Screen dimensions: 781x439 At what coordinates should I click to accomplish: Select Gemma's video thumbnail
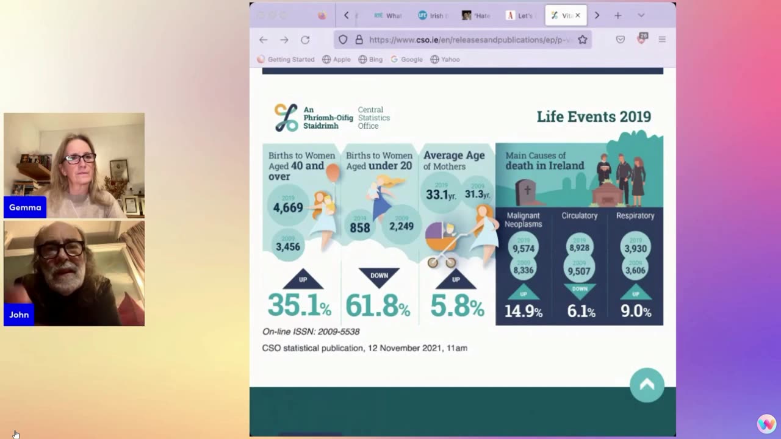click(x=74, y=165)
